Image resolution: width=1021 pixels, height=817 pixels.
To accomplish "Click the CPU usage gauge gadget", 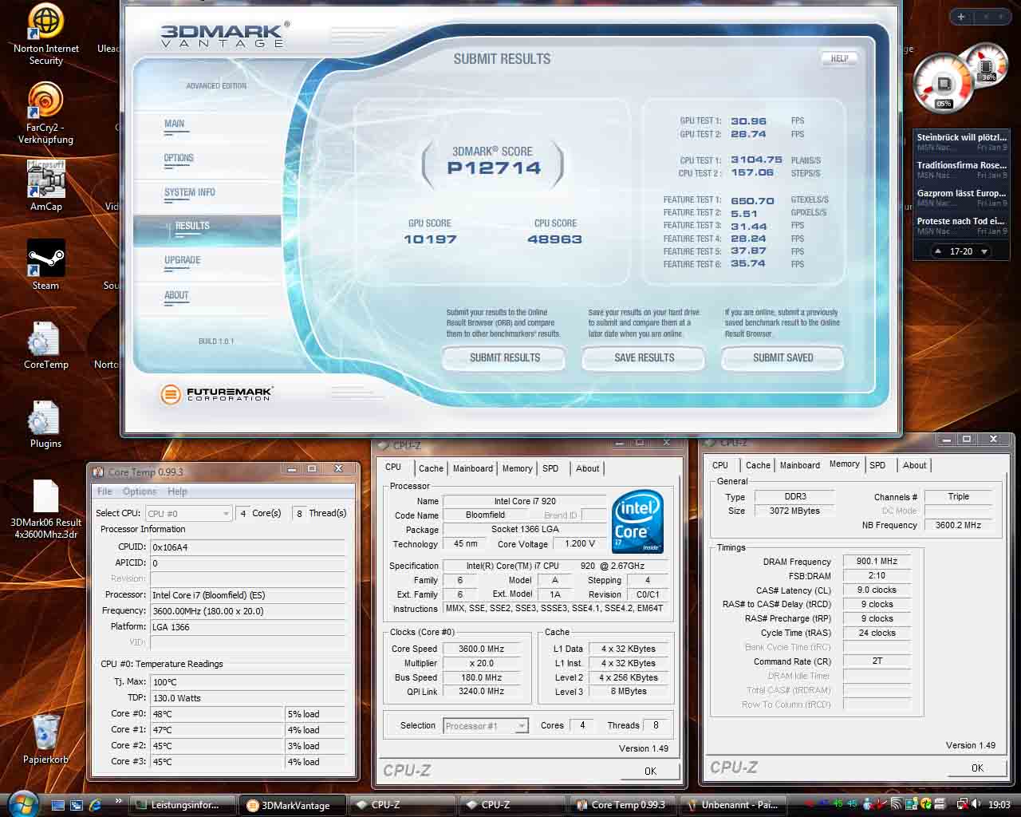I will (x=943, y=83).
